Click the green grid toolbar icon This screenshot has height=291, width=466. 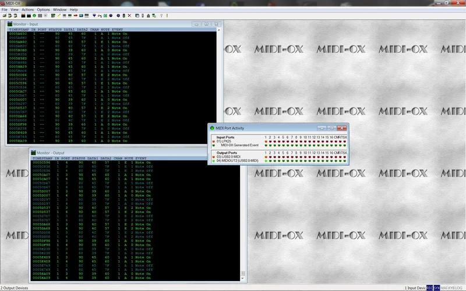tap(53, 16)
